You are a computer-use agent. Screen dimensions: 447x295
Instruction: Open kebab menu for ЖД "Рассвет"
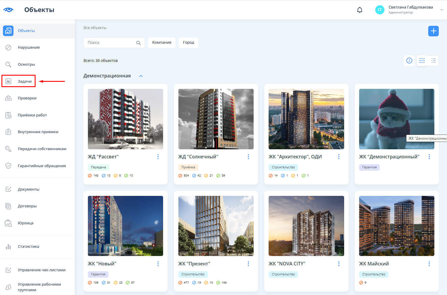158,157
